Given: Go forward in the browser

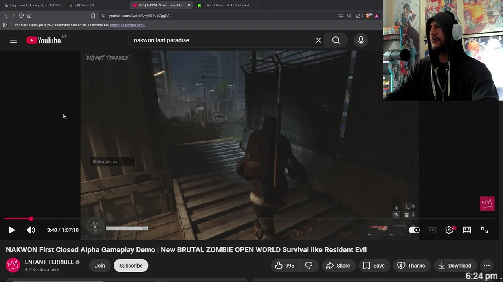Looking at the screenshot, I should point(13,16).
